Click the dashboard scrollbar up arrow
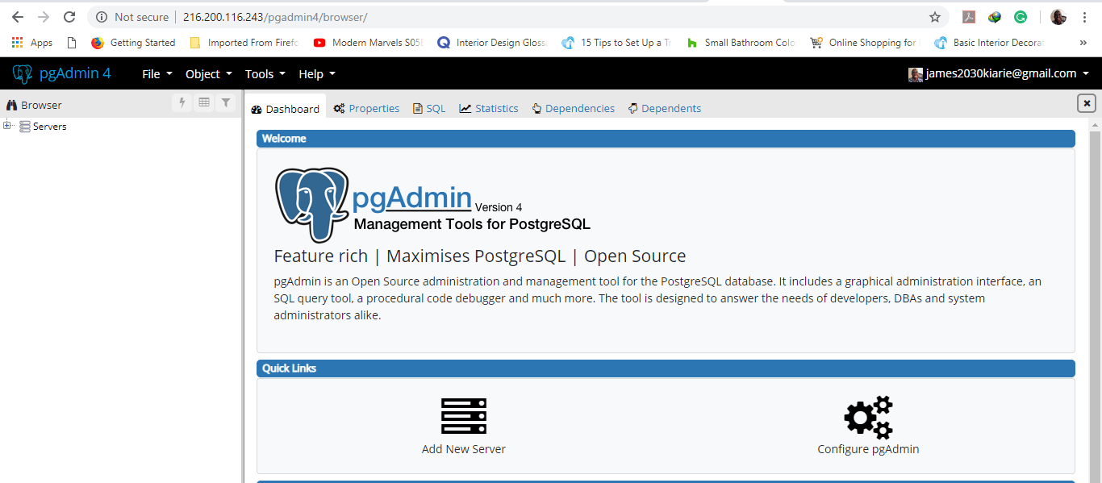The width and height of the screenshot is (1102, 483). 1095,126
